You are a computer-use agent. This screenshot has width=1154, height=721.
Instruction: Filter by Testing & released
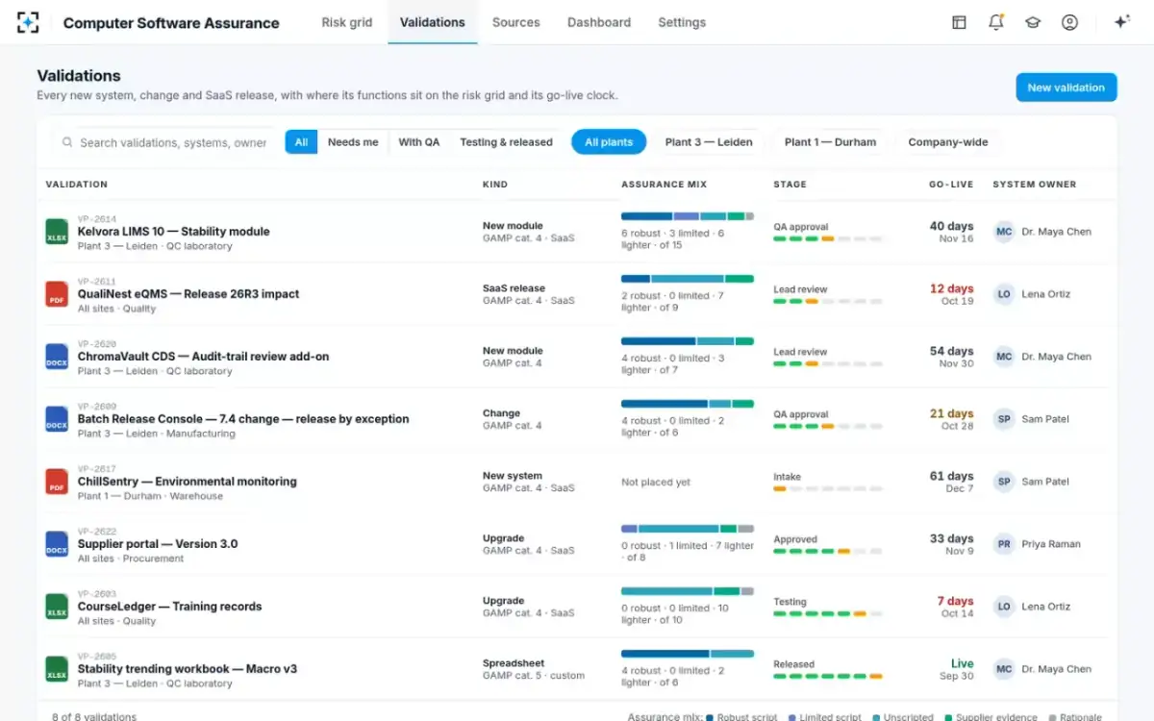click(x=506, y=142)
